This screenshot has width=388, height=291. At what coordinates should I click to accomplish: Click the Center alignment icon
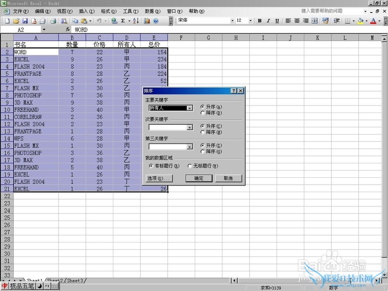[x=297, y=21]
